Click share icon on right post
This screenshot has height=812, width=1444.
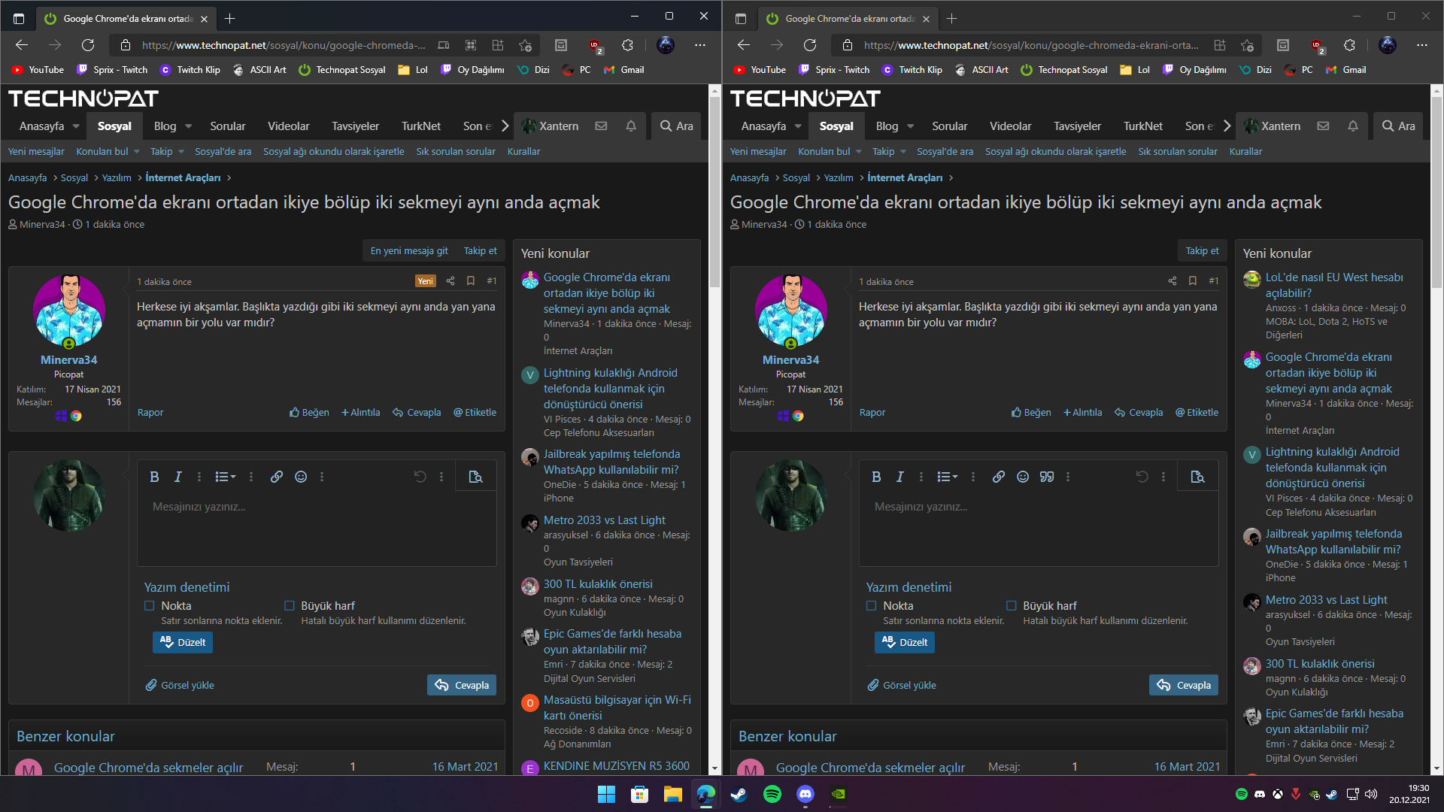tap(1172, 281)
